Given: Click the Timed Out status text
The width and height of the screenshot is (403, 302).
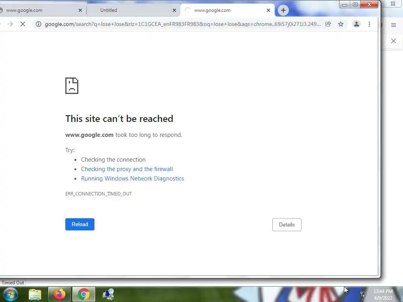Looking at the screenshot, I should point(13,282).
